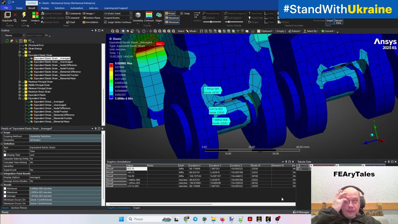Viewport: 398px width, 224px height.
Task: Switch to Graph tab below annotations
Action: pyautogui.click(x=137, y=208)
